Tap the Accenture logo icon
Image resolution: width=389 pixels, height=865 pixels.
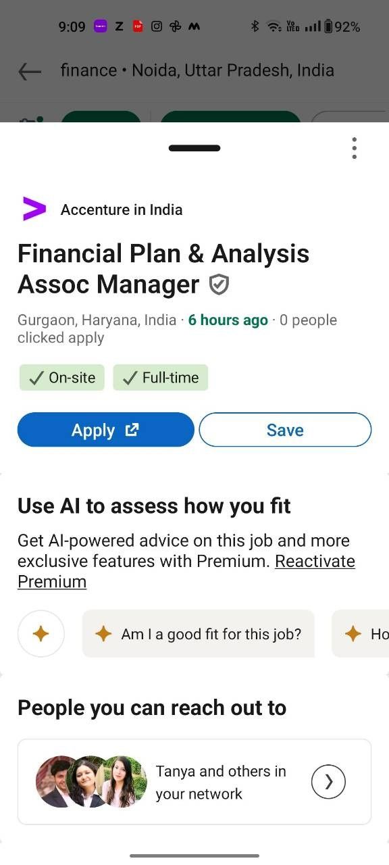point(34,209)
